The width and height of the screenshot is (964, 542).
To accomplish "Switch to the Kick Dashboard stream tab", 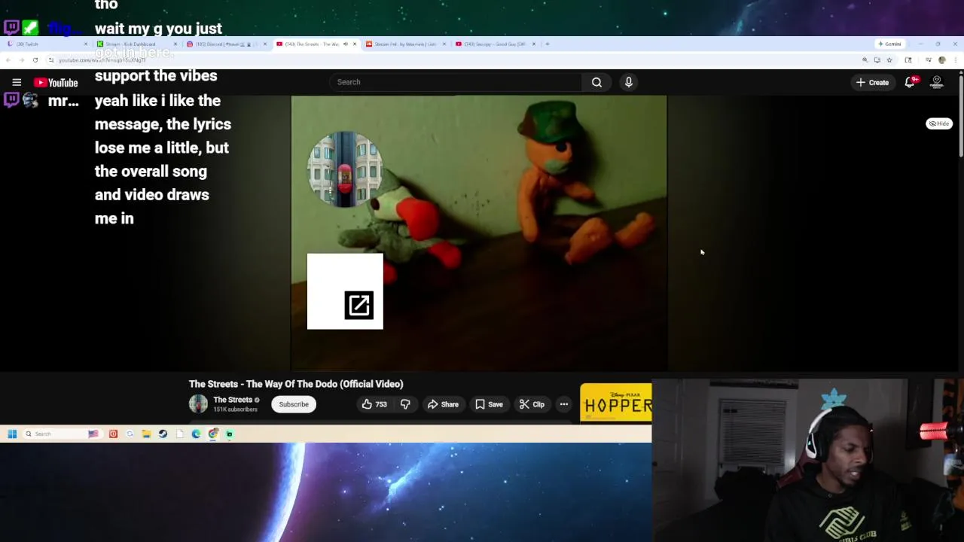I will click(136, 44).
